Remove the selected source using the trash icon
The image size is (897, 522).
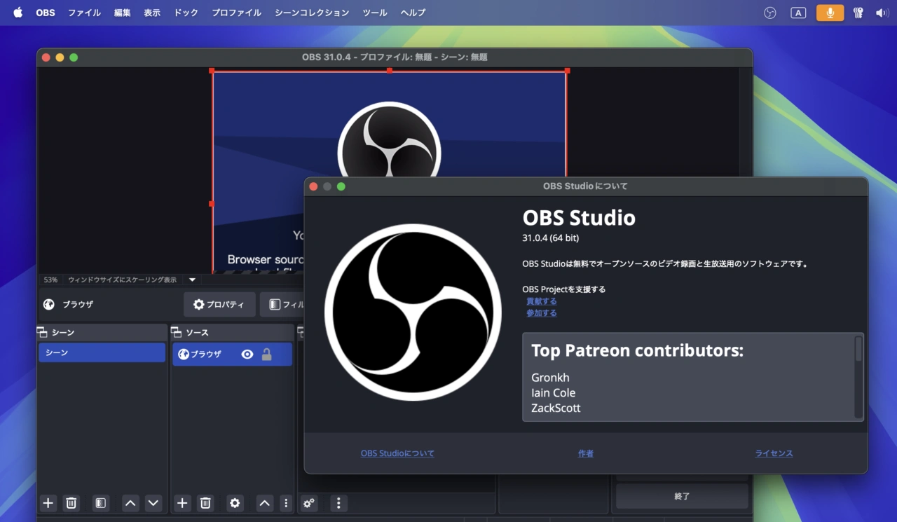click(x=205, y=503)
